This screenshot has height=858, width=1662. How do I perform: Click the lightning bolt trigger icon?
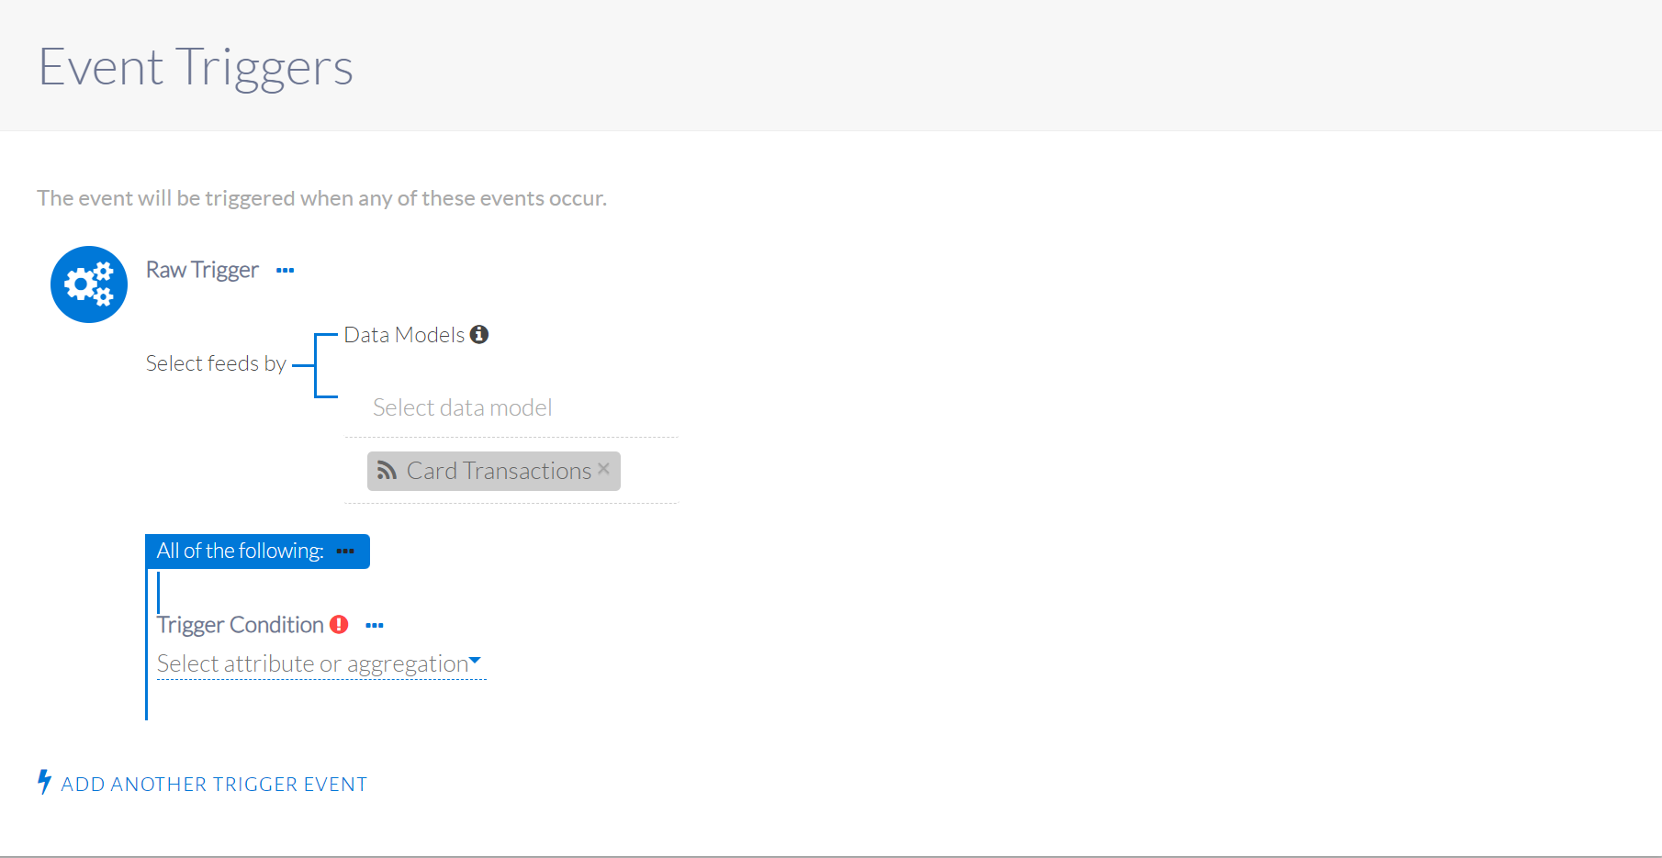click(x=44, y=782)
